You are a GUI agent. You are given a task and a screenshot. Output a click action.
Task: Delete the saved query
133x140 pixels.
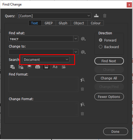click(x=105, y=16)
